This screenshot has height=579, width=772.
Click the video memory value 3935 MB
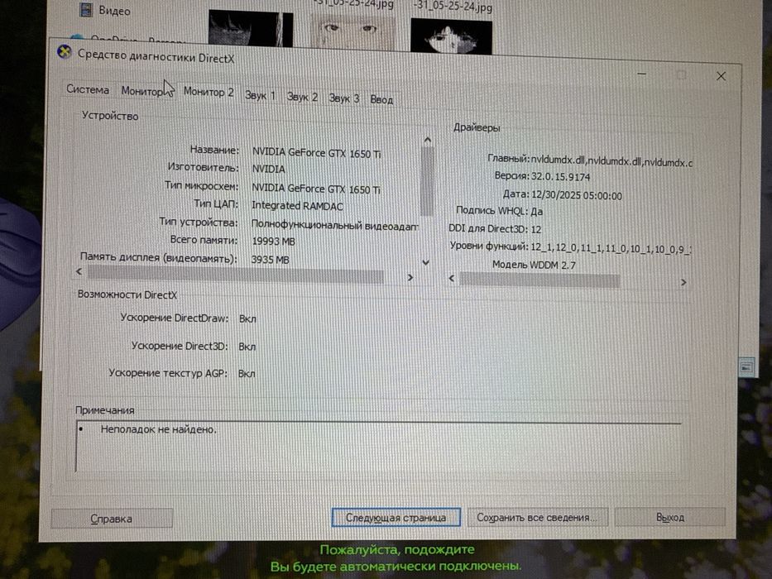point(270,260)
